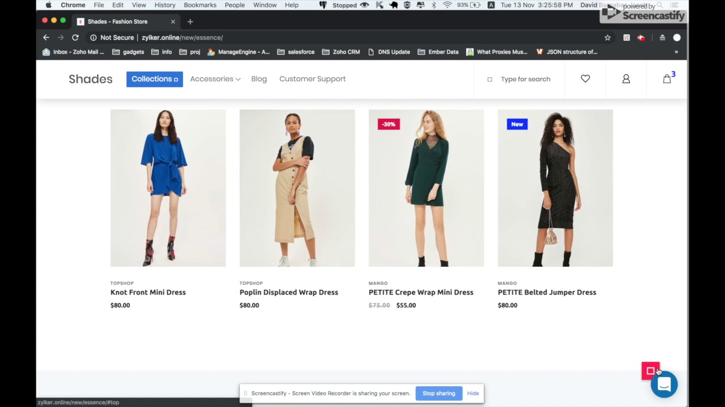
Task: Click the Shades store logo
Action: (x=91, y=79)
